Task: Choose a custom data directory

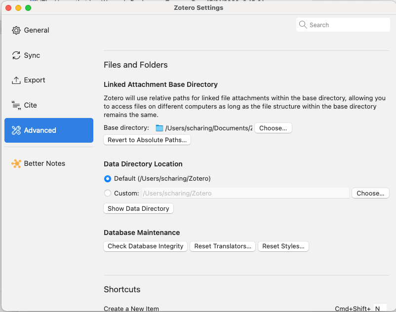Action: 370,193
